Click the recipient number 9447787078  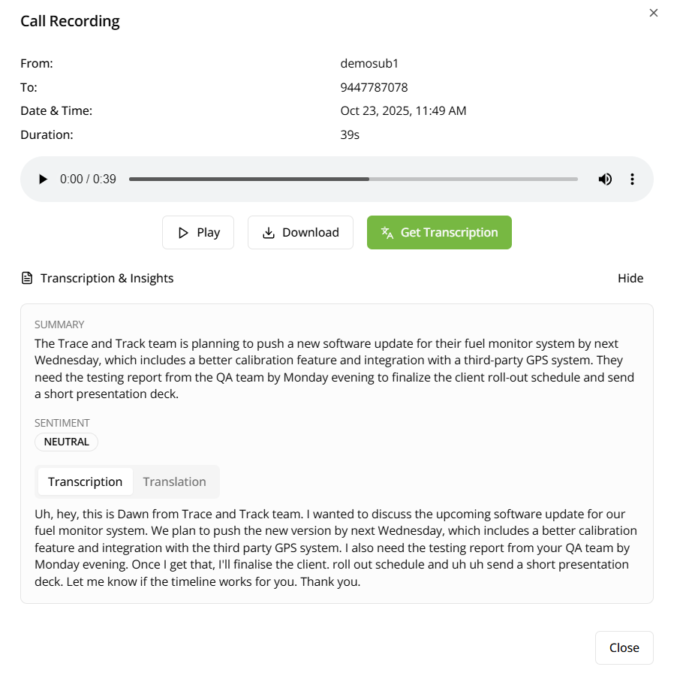click(x=374, y=88)
